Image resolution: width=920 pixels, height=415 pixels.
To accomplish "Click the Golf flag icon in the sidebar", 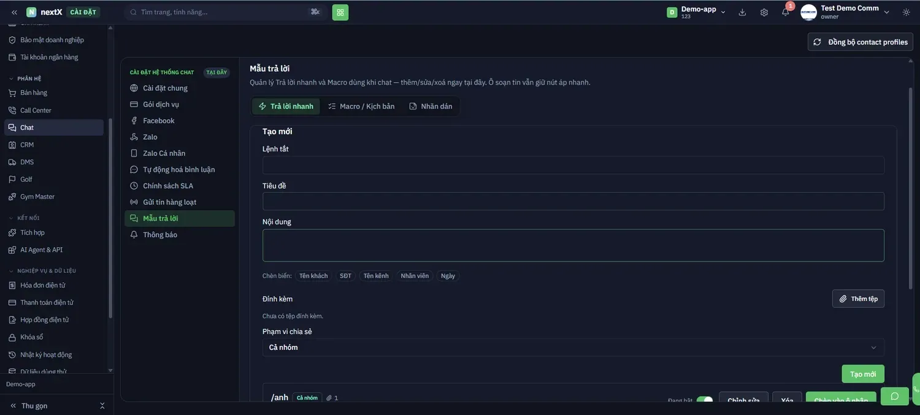I will click(12, 180).
